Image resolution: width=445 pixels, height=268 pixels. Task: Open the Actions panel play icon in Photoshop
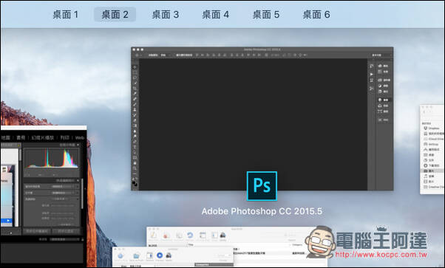pos(372,75)
